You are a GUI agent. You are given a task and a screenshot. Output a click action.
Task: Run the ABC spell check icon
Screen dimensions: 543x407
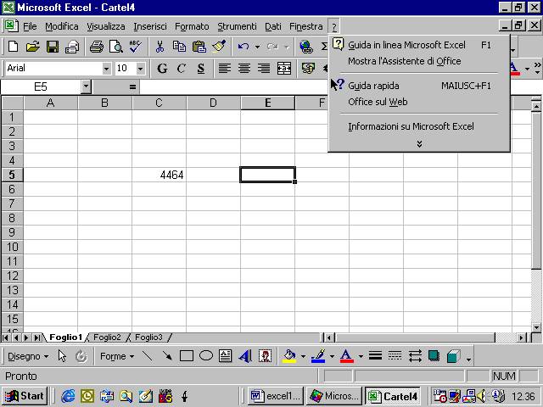pos(136,47)
